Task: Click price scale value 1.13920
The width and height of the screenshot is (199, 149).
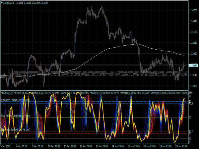Action: click(193, 43)
